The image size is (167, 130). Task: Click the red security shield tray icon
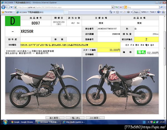point(152,122)
